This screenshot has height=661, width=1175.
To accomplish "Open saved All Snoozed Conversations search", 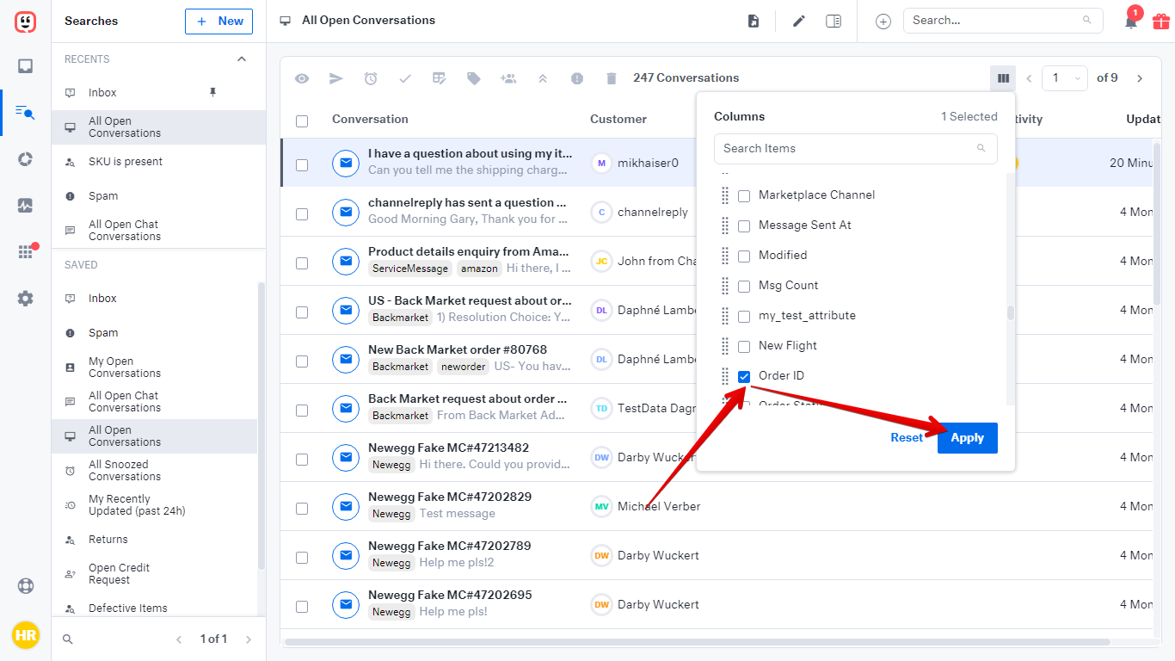I will click(155, 471).
